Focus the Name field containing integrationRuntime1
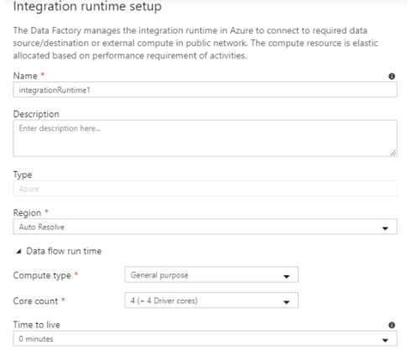 tap(205, 90)
